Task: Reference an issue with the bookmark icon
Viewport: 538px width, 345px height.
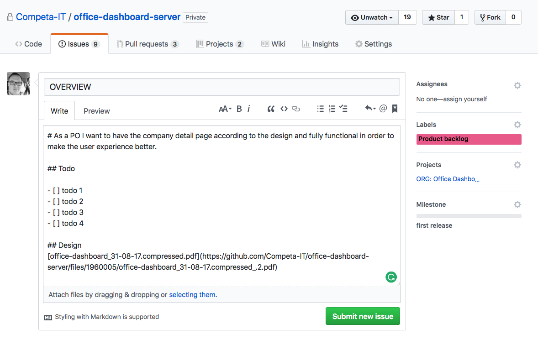Action: point(395,108)
